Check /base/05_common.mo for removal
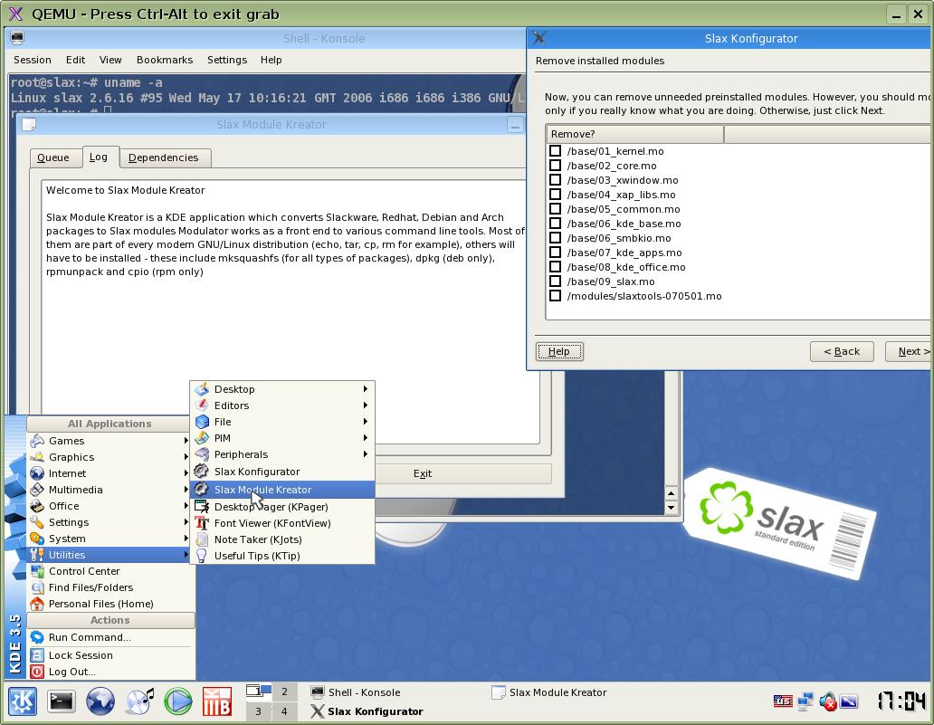Screen dimensions: 934x725 click(x=555, y=209)
